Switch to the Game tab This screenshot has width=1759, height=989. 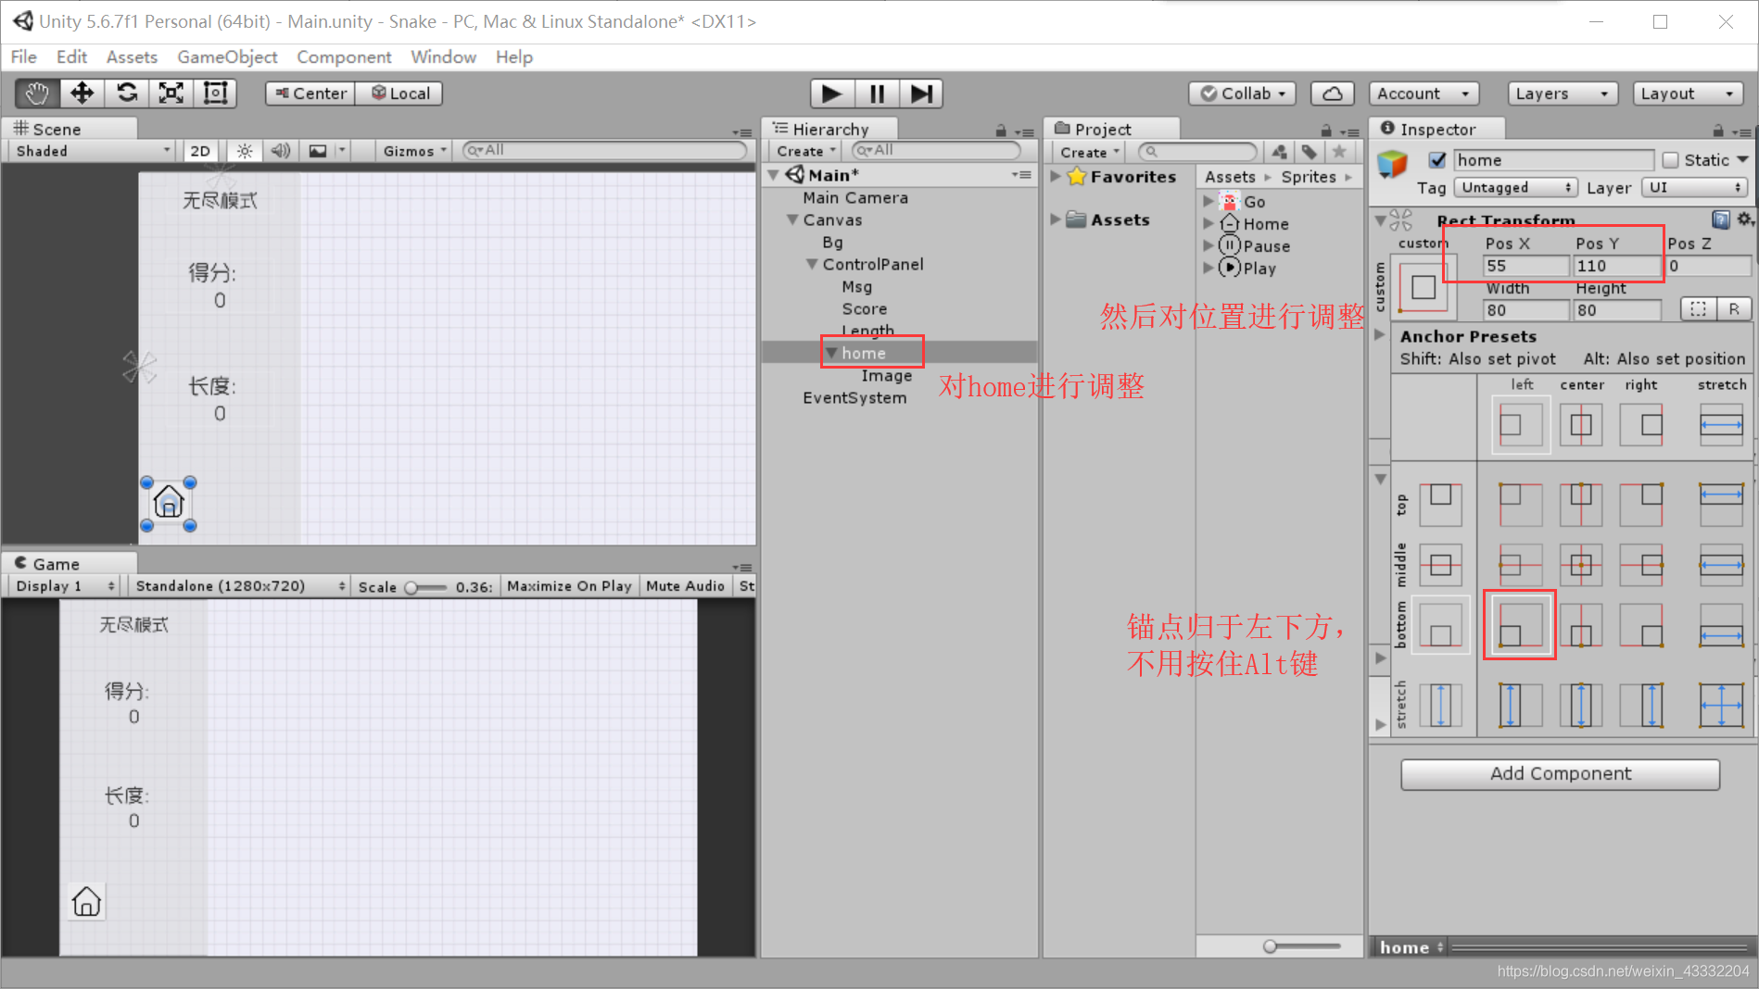click(69, 564)
